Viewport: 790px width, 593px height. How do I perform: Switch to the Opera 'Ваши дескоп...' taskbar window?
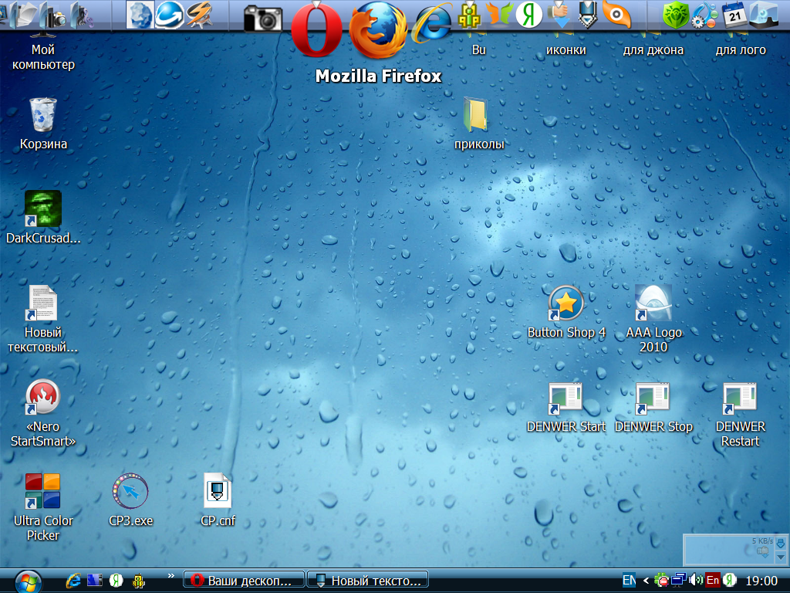click(243, 581)
